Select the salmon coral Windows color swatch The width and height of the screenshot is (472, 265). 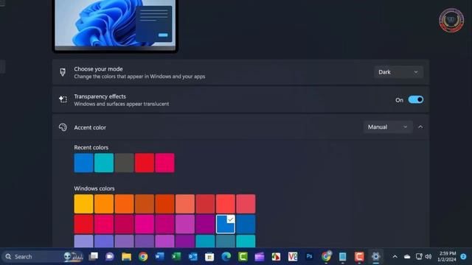point(185,204)
